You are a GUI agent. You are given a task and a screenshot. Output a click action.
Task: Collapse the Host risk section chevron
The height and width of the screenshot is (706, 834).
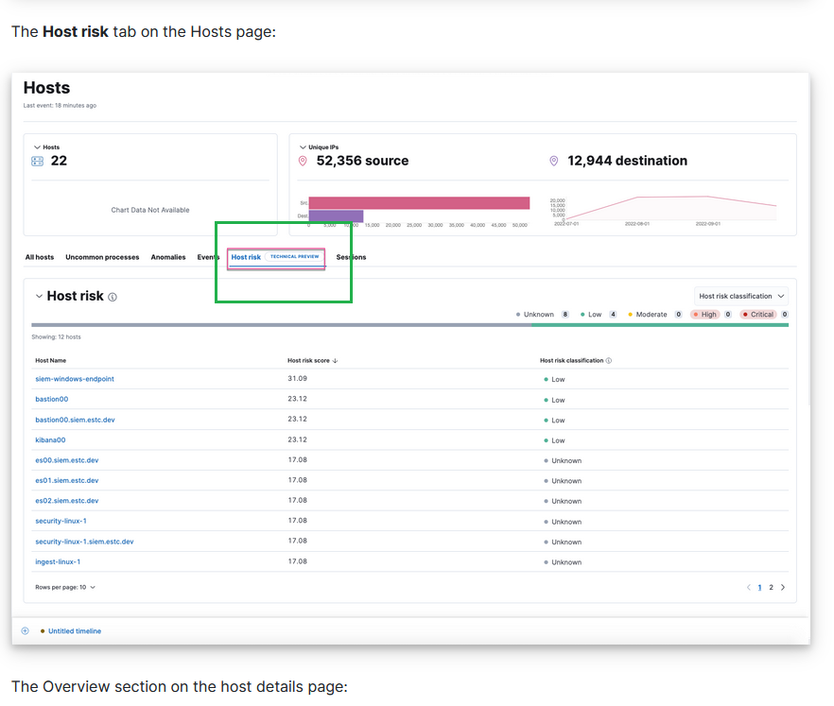39,296
